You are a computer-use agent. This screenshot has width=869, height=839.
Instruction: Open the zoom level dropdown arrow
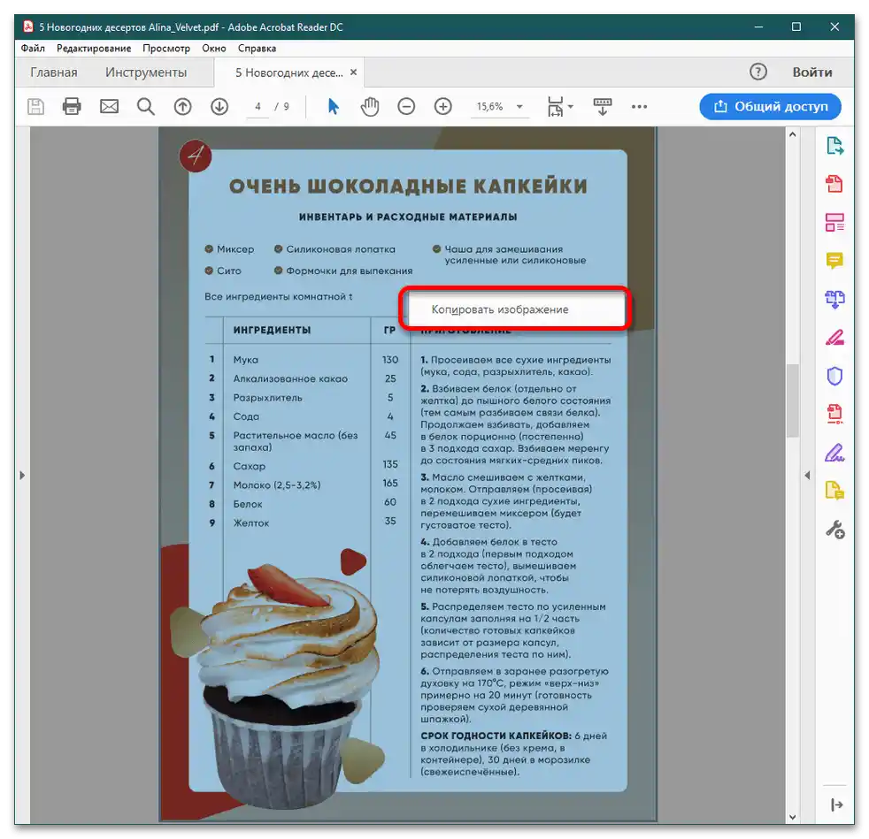tap(519, 106)
